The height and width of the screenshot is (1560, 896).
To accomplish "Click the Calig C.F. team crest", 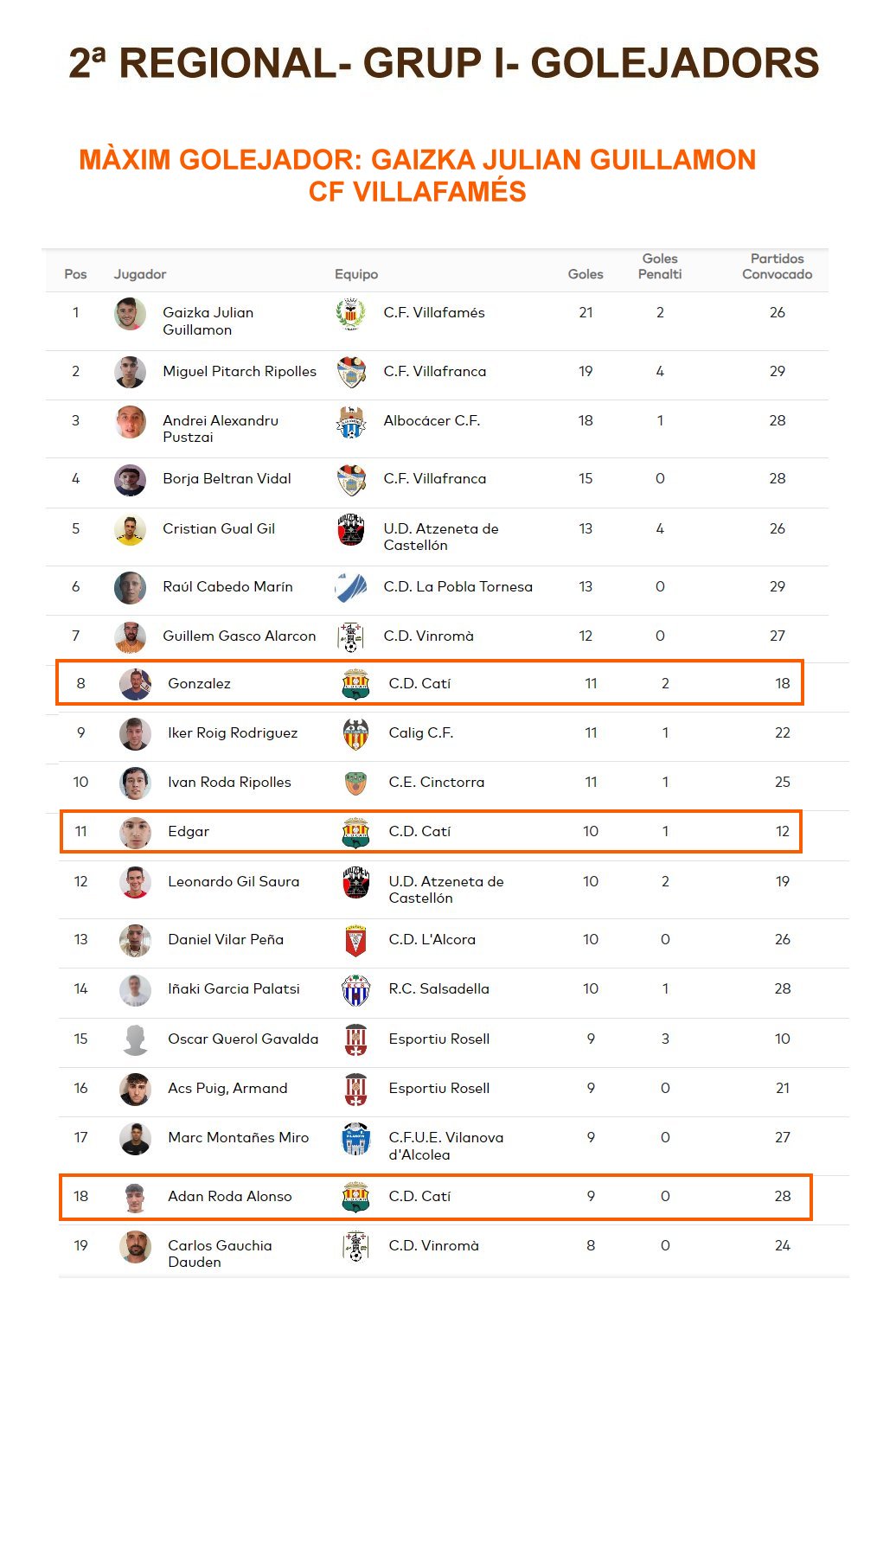I will 355,733.
